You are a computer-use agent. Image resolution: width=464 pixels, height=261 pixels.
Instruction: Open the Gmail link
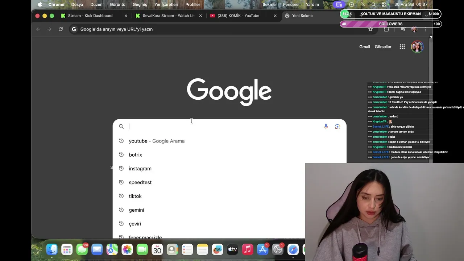pyautogui.click(x=365, y=47)
